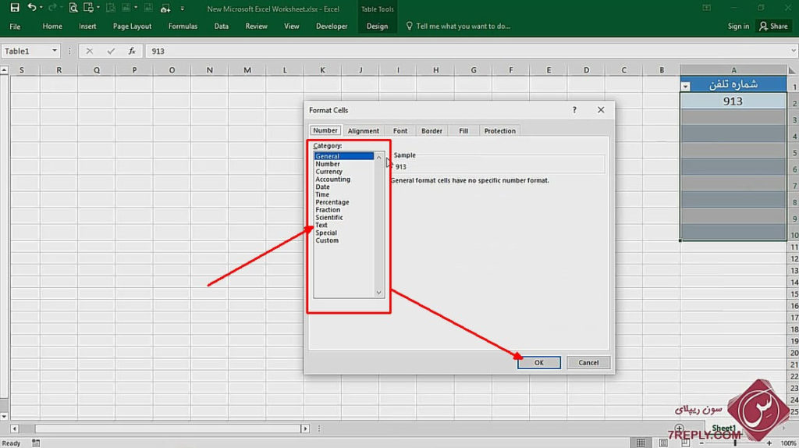Open the table header filter dropdown in A1
Viewport: 799px width, 448px height.
click(x=685, y=86)
